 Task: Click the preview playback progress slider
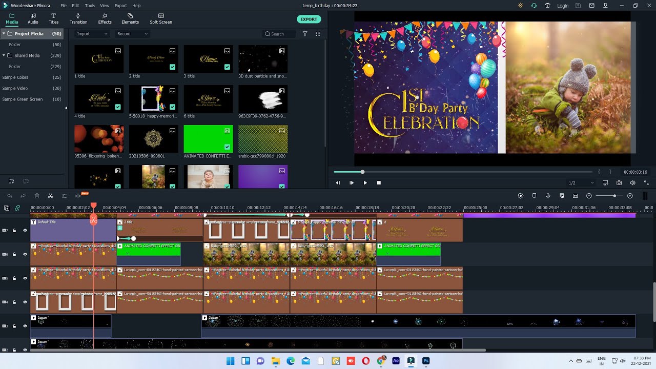coord(463,172)
